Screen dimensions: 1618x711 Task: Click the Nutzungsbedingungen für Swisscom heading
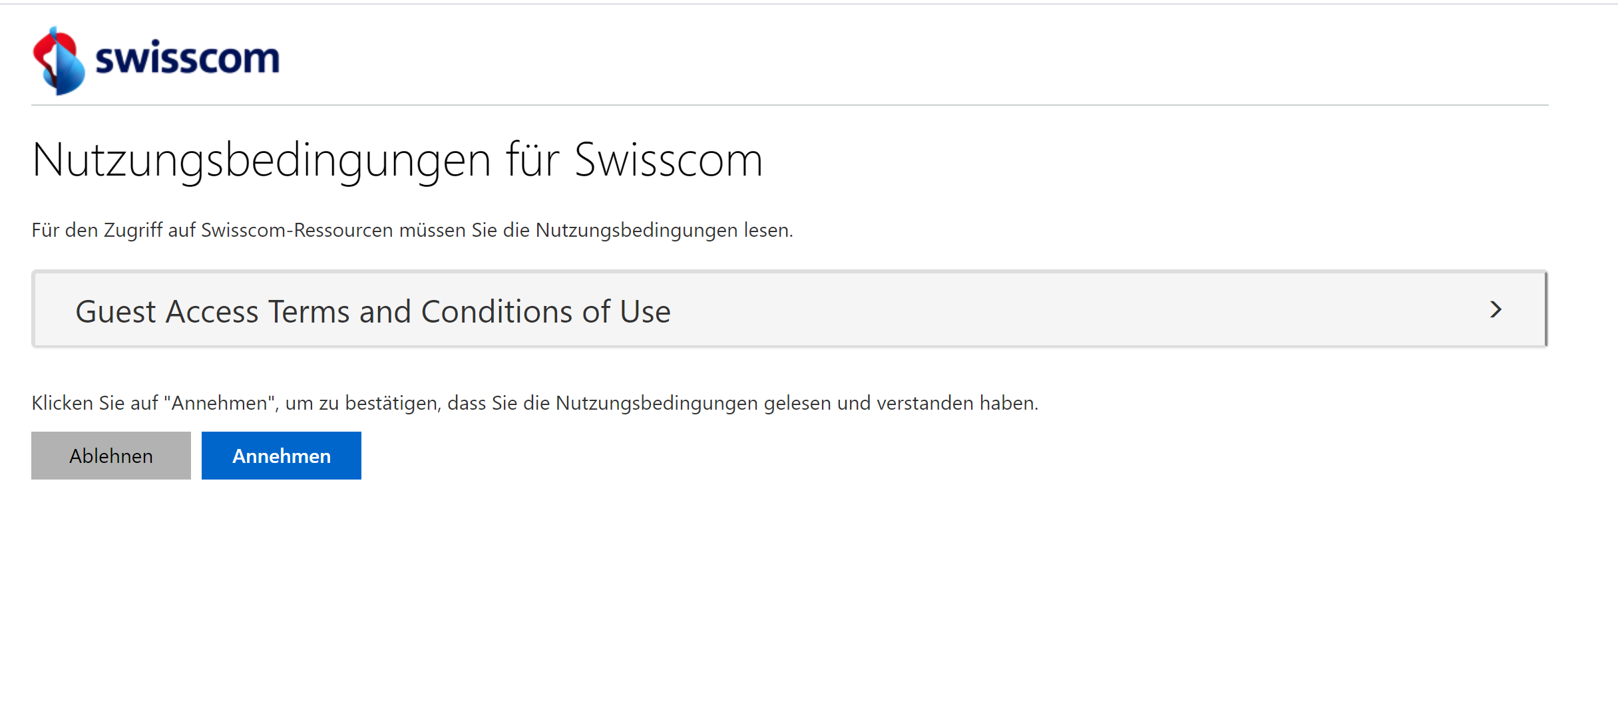397,161
